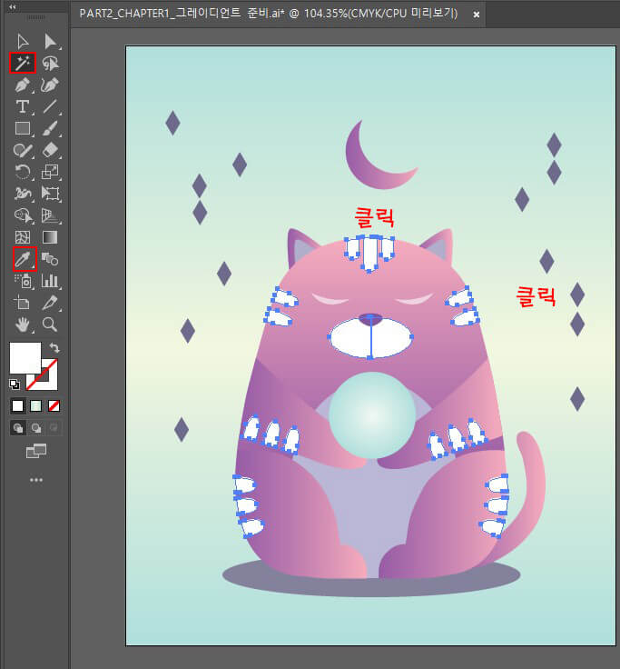The width and height of the screenshot is (620, 669).
Task: Select the Symbol Sprayer tool
Action: (23, 281)
